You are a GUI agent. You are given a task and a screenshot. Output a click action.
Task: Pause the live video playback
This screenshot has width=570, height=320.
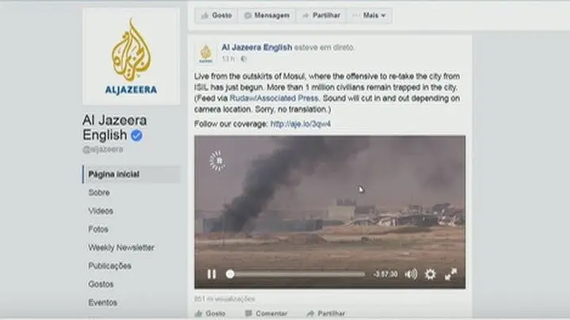pyautogui.click(x=211, y=274)
